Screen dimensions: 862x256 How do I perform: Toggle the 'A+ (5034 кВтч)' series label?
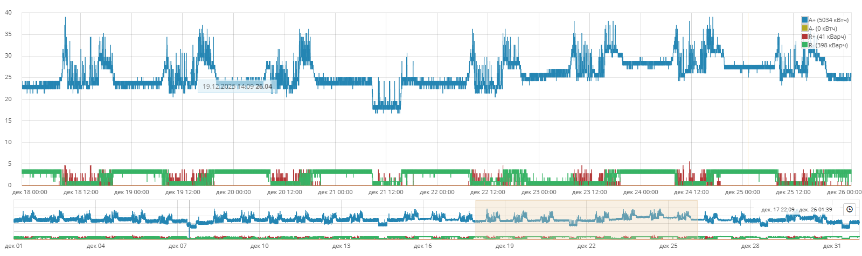pos(829,20)
